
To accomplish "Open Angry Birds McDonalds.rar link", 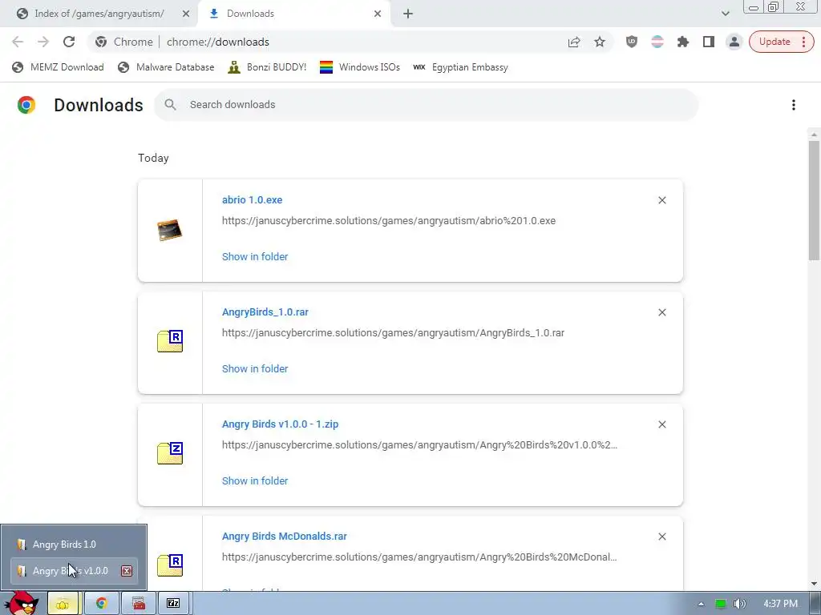I will point(285,536).
